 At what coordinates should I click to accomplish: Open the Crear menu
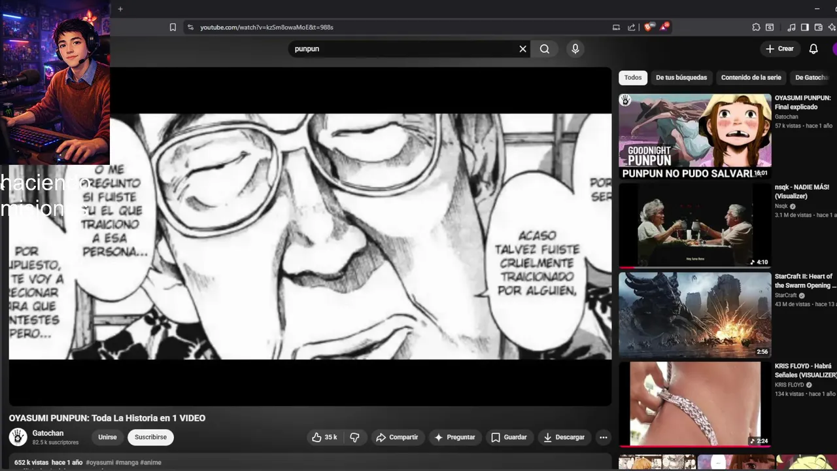[779, 49]
